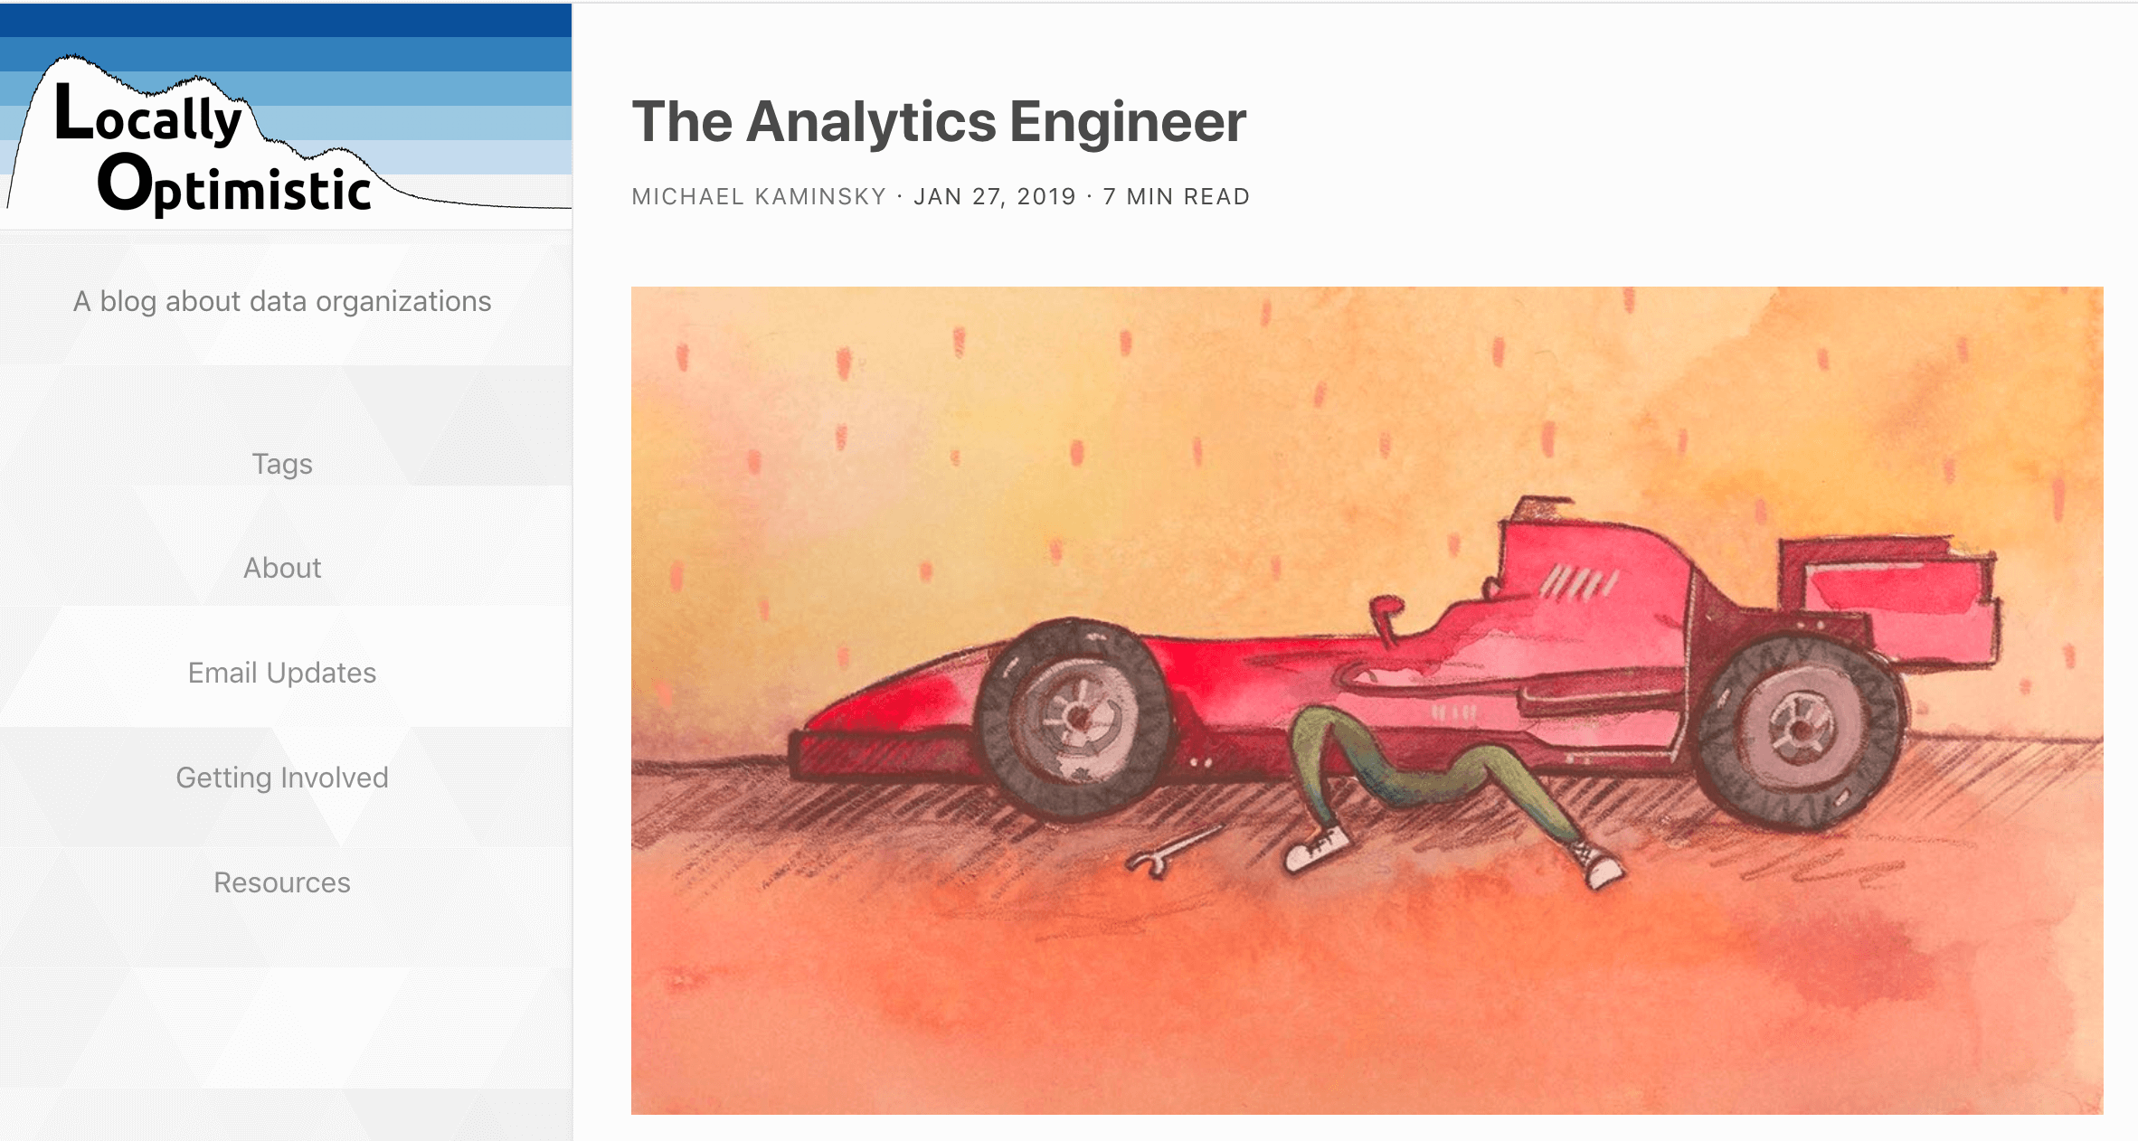The width and height of the screenshot is (2138, 1141).
Task: Open the Getting Involved section
Action: coord(283,778)
